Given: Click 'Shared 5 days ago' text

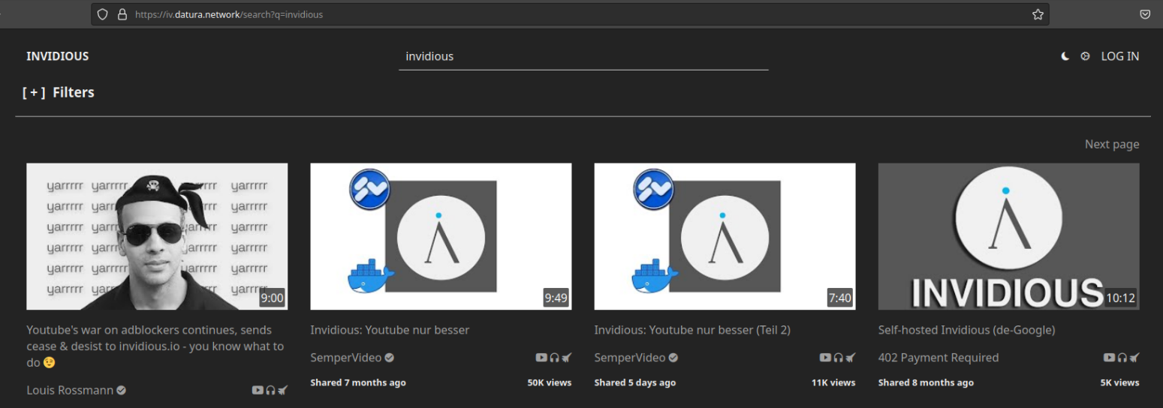Looking at the screenshot, I should [634, 382].
